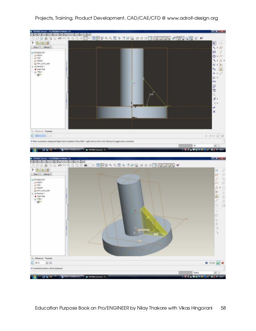Click Save in the sketcher window toolbar
The image size is (256, 331).
(41, 38)
